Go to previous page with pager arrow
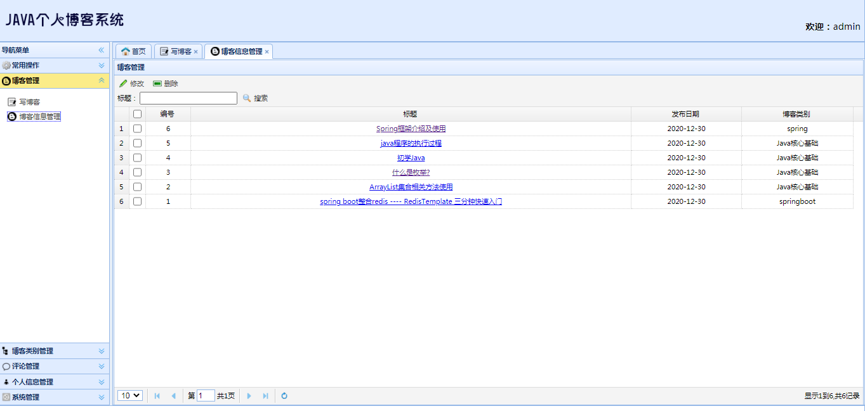This screenshot has width=865, height=411. point(173,396)
